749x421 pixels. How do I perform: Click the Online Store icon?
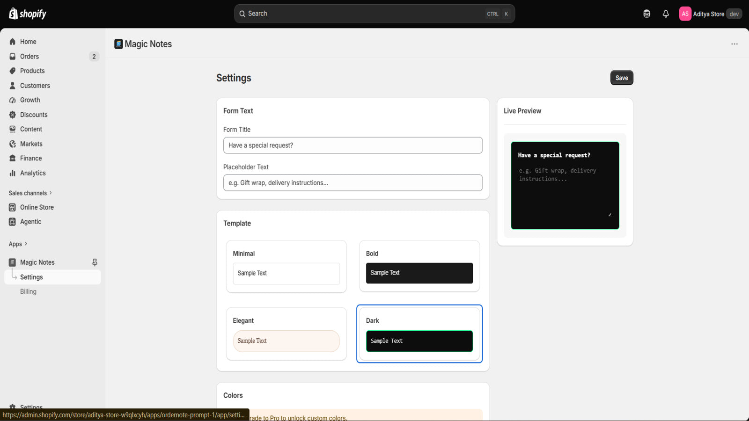(13, 207)
